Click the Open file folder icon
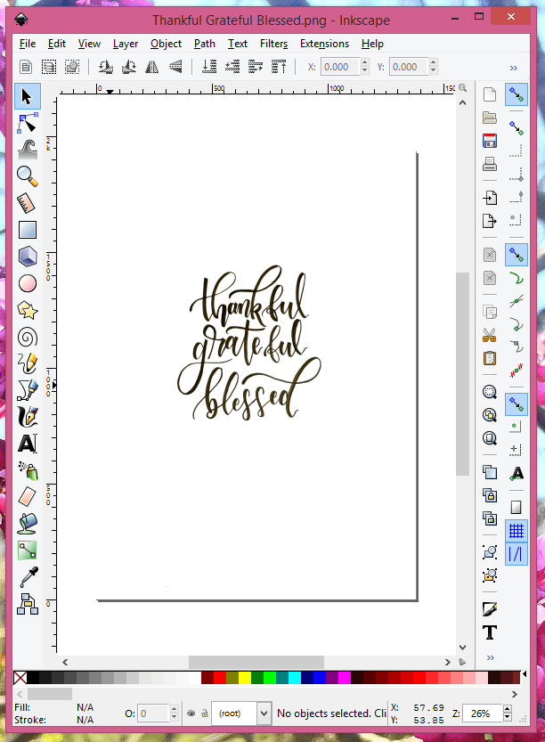 point(490,118)
